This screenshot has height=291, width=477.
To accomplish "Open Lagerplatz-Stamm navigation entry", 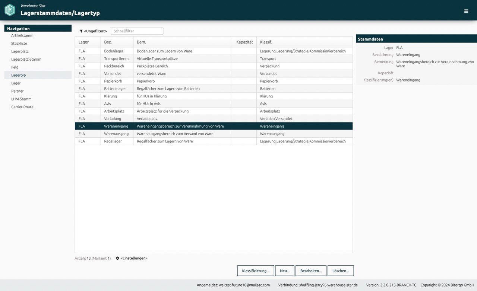I will pyautogui.click(x=26, y=59).
